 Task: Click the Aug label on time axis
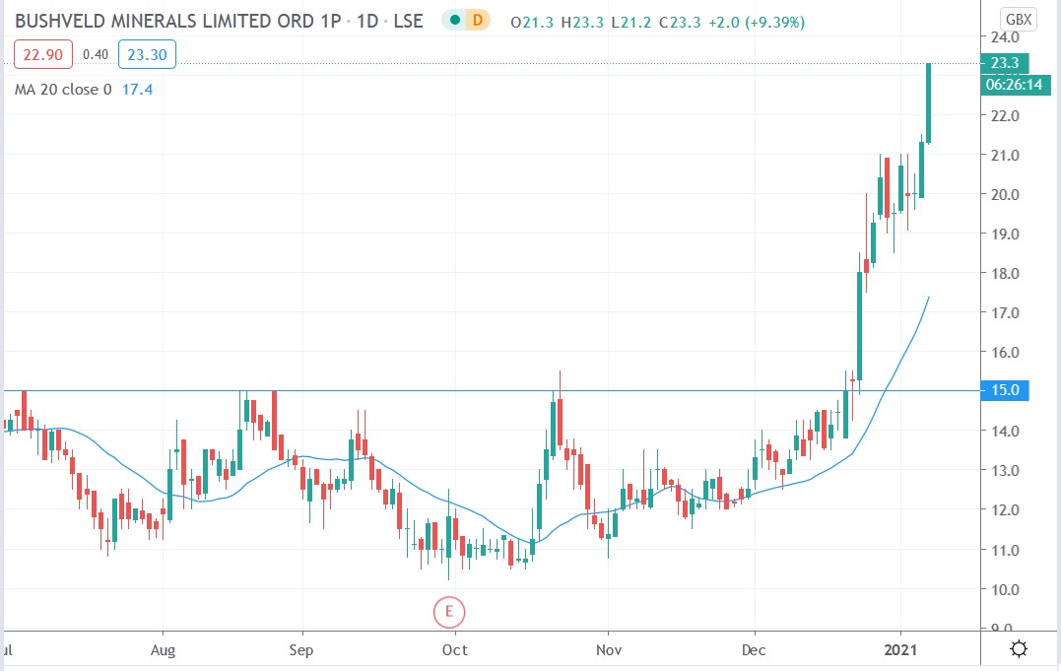tap(164, 650)
